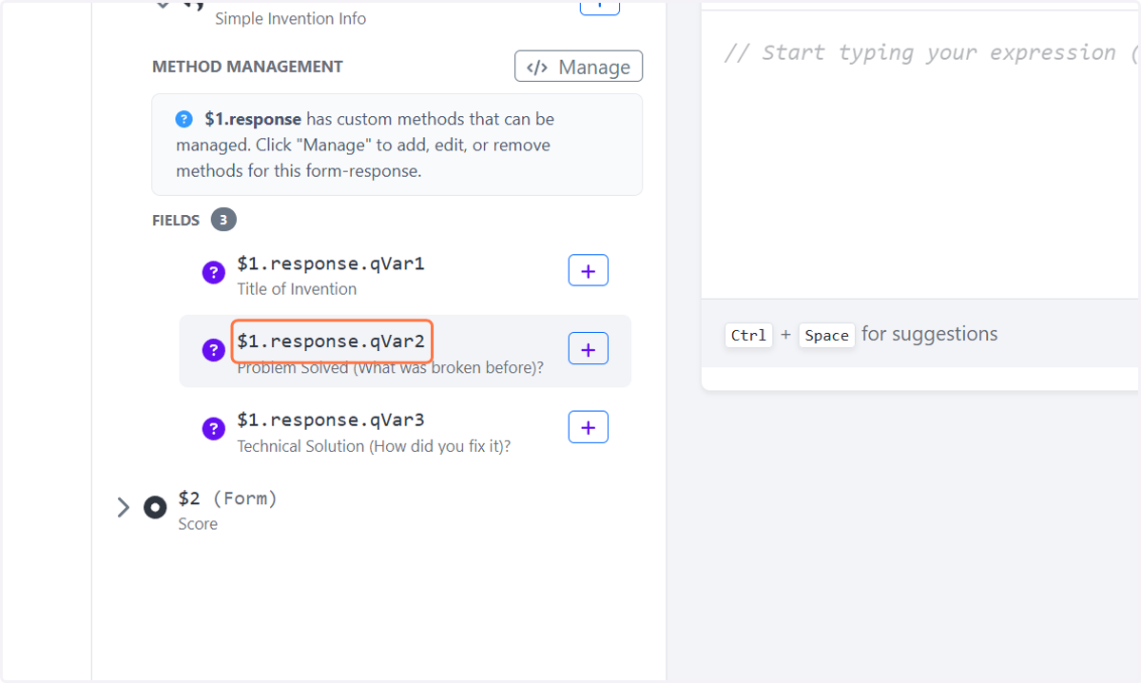
Task: Click the 'for suggestions' hint text
Action: click(930, 334)
